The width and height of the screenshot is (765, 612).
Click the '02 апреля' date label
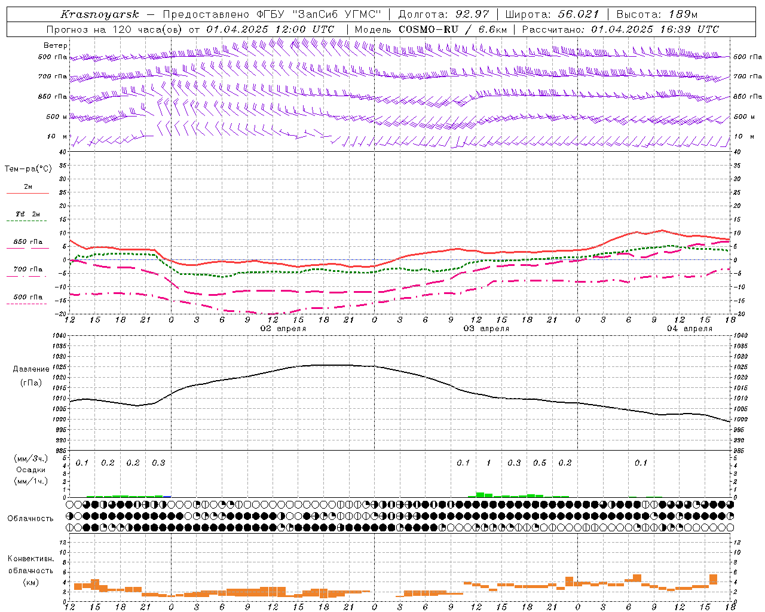(283, 329)
